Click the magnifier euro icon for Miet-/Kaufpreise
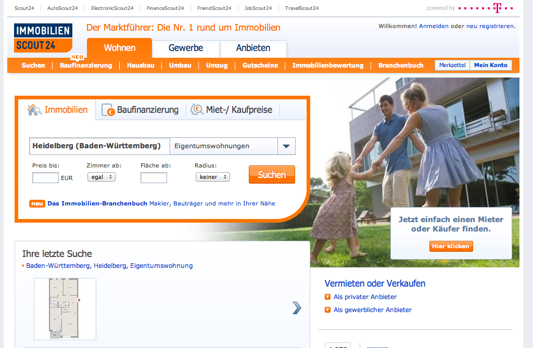This screenshot has width=533, height=348. [x=197, y=109]
